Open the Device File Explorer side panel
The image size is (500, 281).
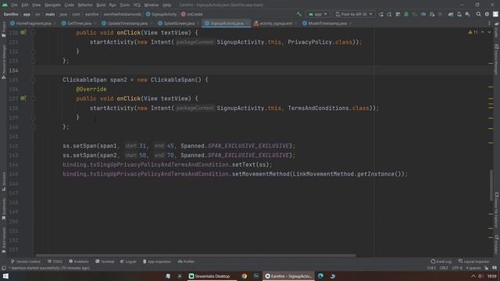(497, 210)
